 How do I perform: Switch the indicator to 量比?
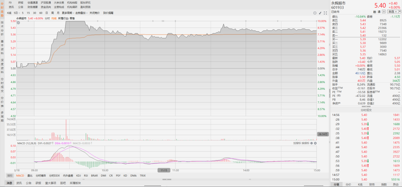coord(30,176)
